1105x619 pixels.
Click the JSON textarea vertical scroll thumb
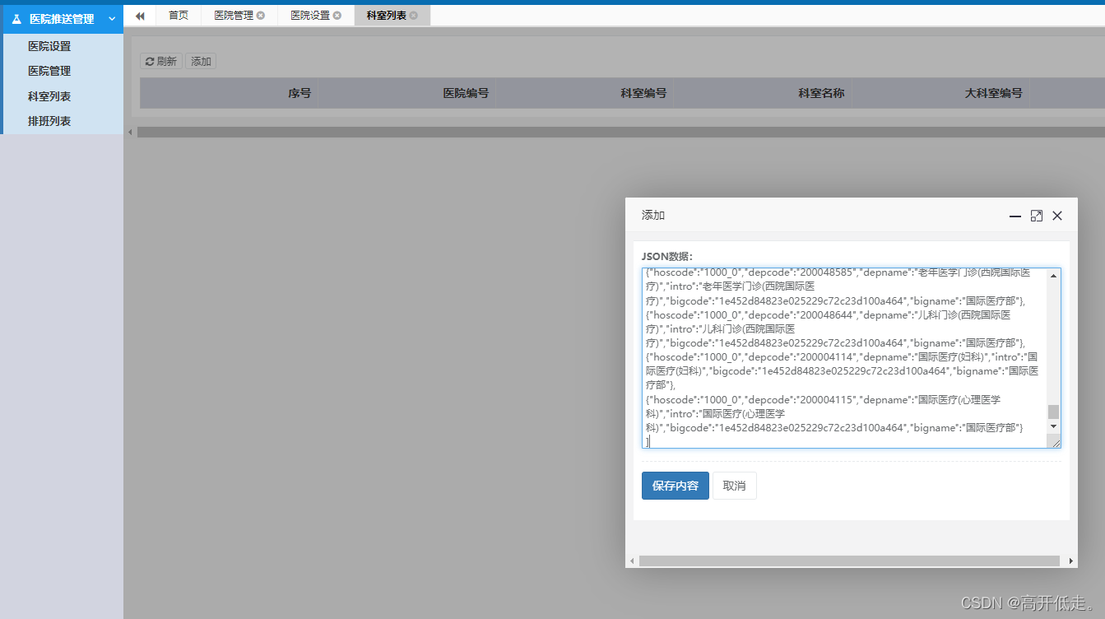[x=1053, y=412]
